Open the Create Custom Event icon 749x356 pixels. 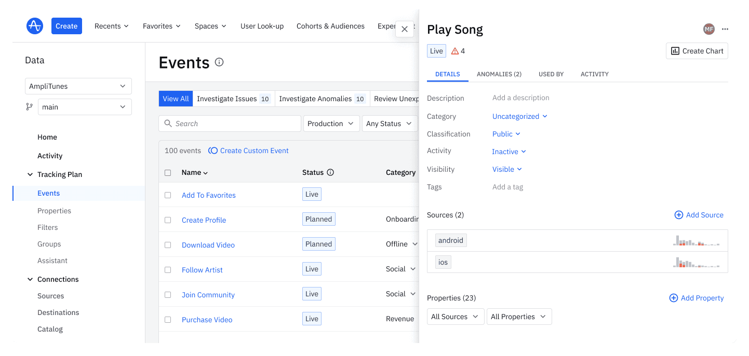coord(212,150)
